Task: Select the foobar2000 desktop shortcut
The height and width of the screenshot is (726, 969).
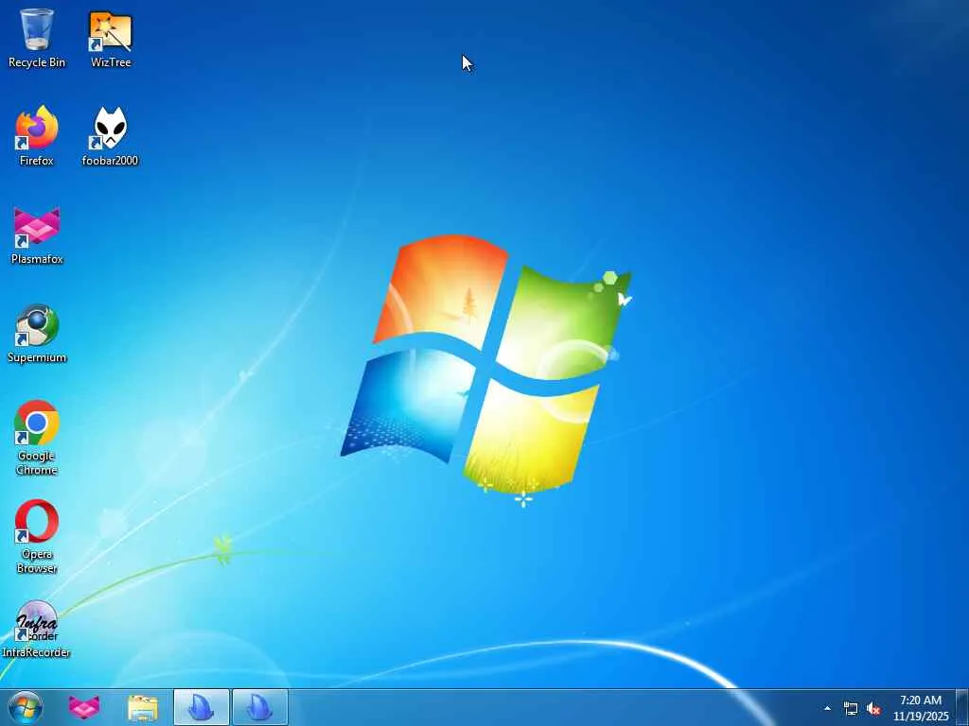Action: tap(110, 136)
